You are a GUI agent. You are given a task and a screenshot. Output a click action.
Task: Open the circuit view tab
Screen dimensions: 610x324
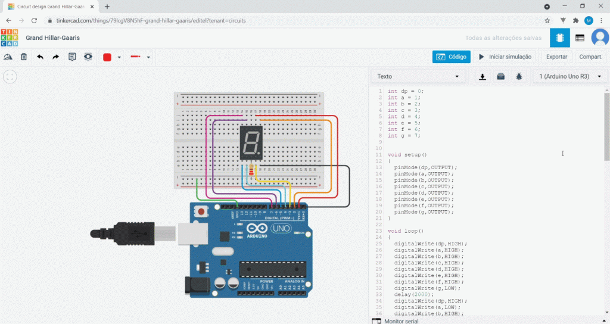pos(559,38)
